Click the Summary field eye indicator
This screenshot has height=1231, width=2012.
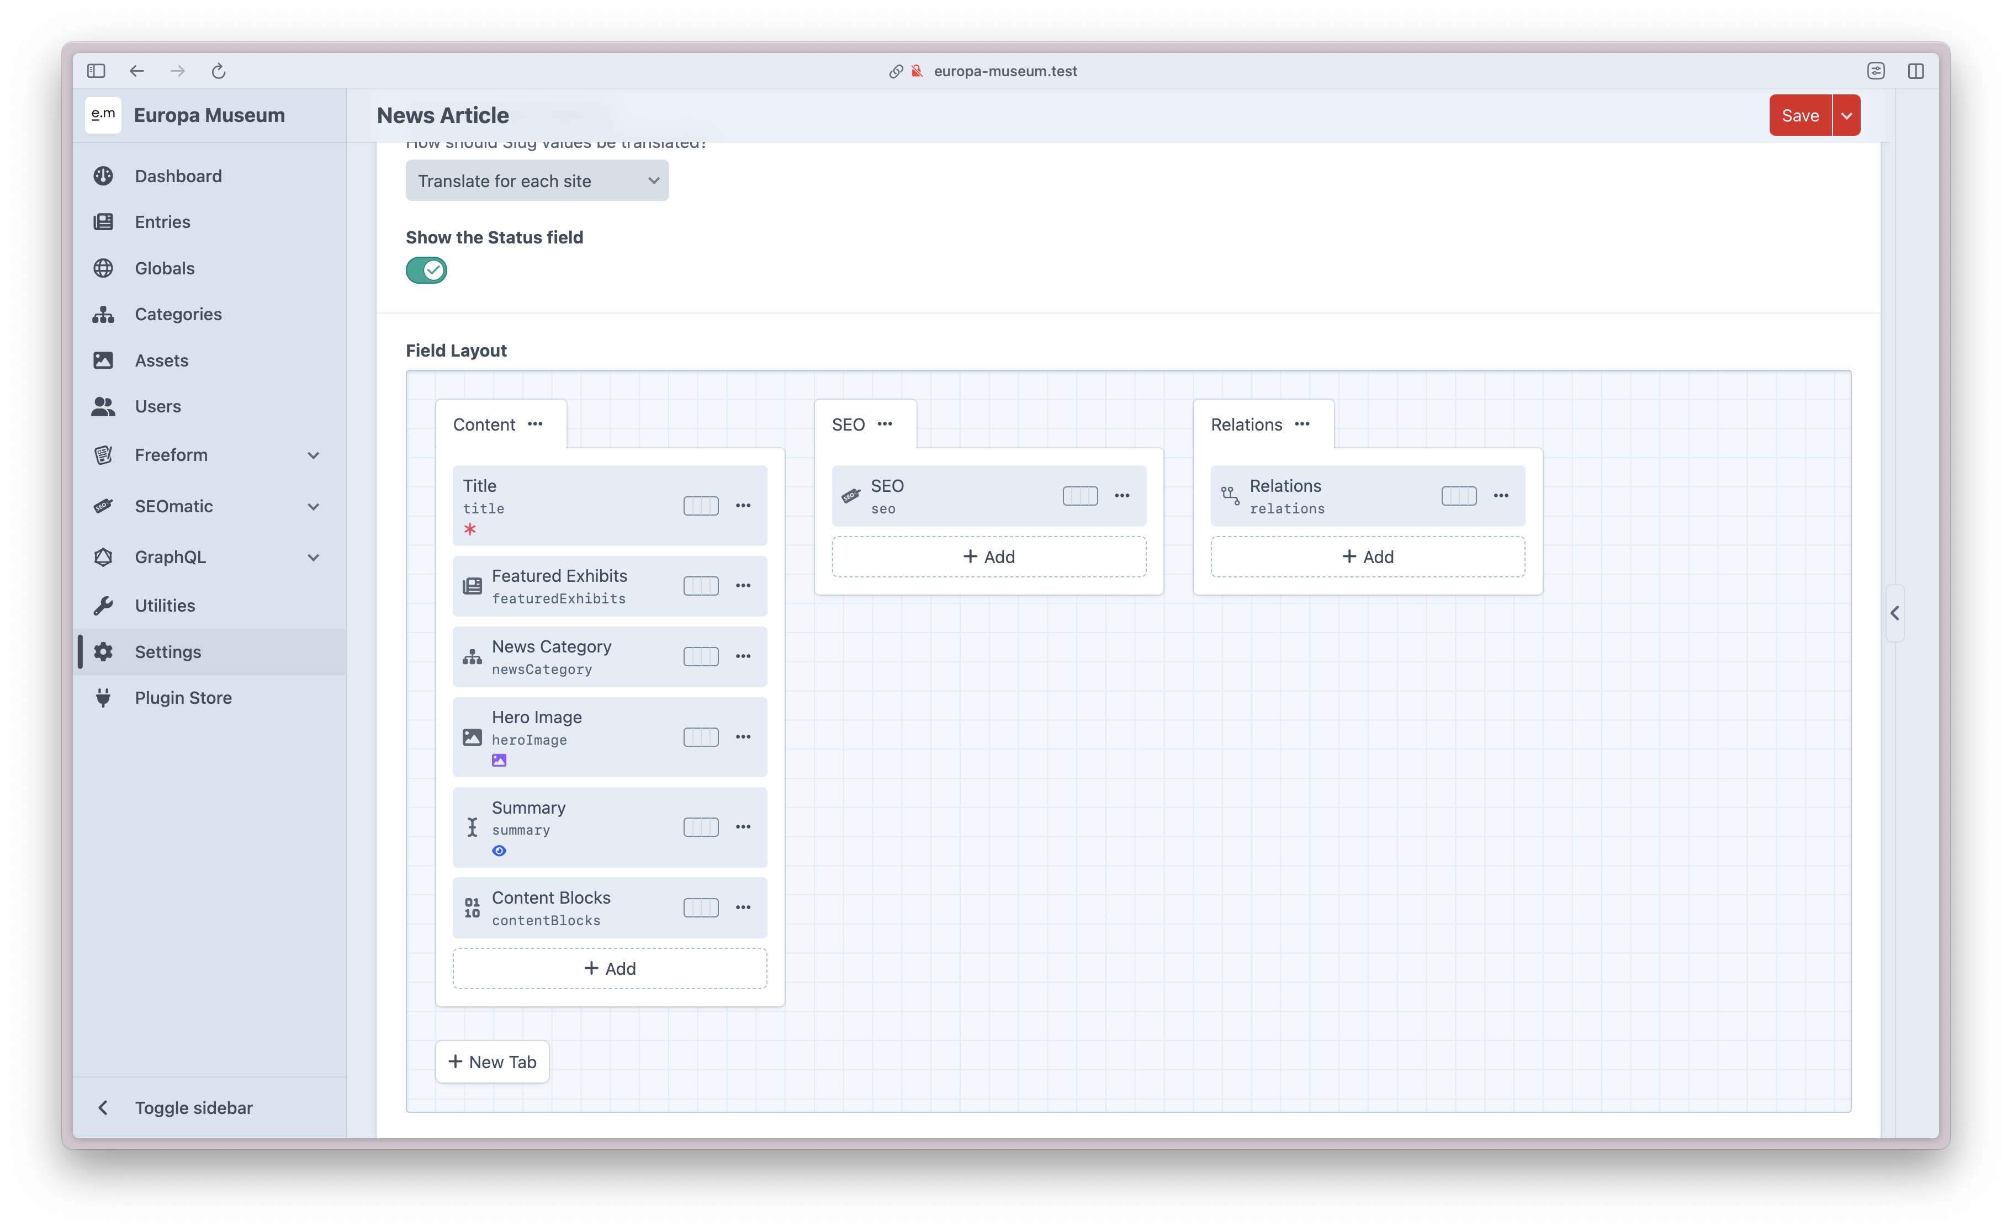(x=499, y=851)
